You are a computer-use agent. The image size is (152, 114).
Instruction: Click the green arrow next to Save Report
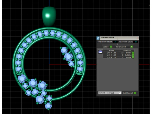132,47
